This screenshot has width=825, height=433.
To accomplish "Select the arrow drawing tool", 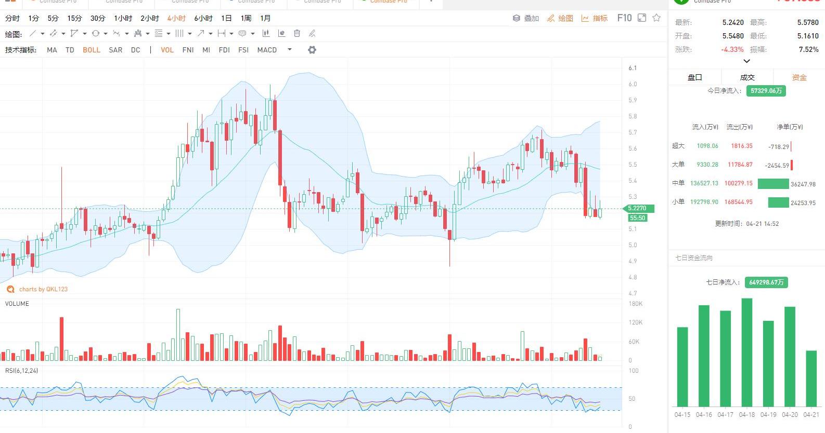I will click(x=201, y=34).
